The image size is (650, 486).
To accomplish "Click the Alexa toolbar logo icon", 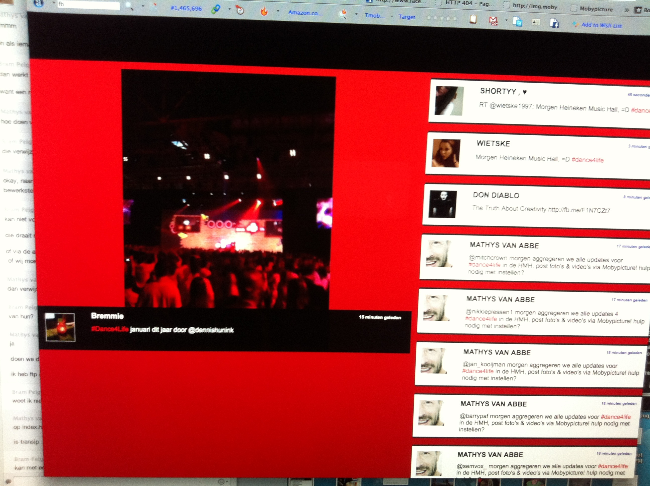I will click(39, 3).
